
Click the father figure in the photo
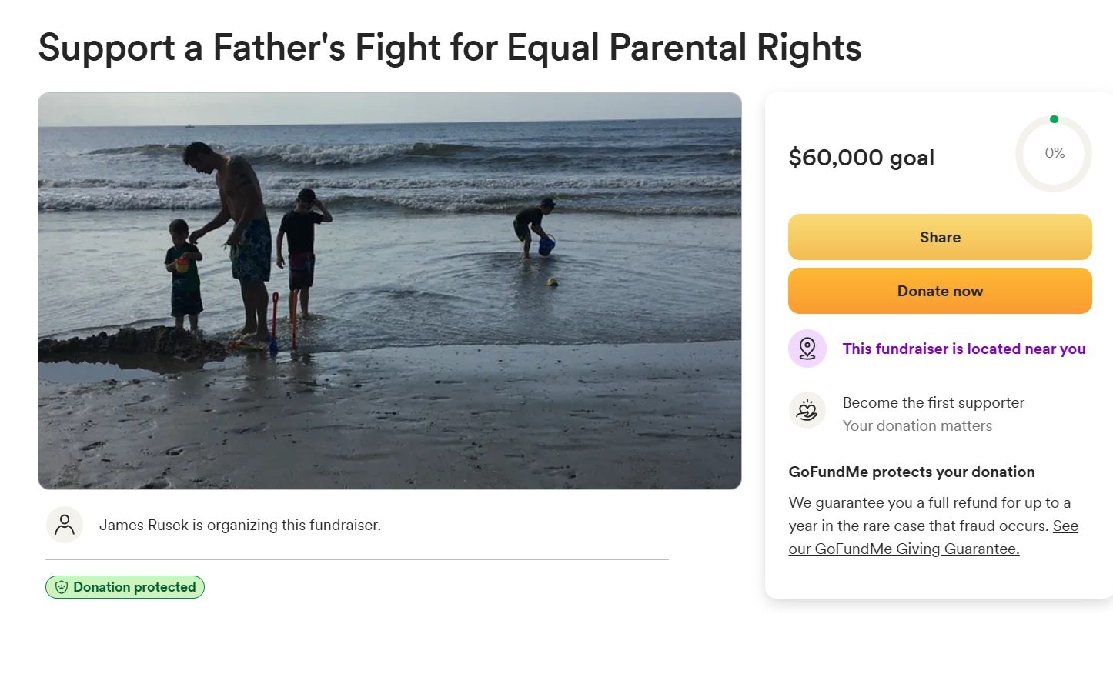pyautogui.click(x=233, y=239)
